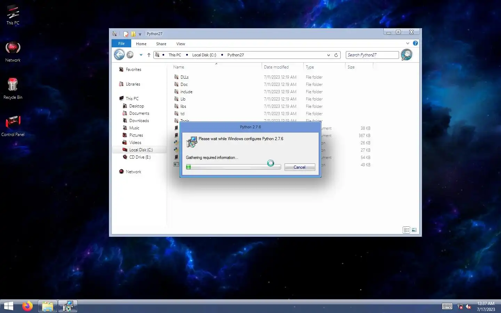Click the muted volume tray icon
This screenshot has height=313, width=501.
468,306
